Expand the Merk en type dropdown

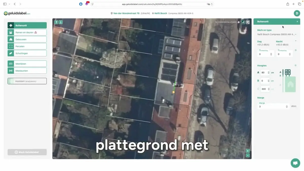click(x=295, y=34)
